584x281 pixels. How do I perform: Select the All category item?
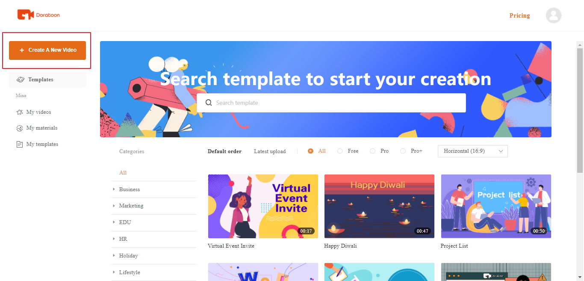[x=123, y=173]
